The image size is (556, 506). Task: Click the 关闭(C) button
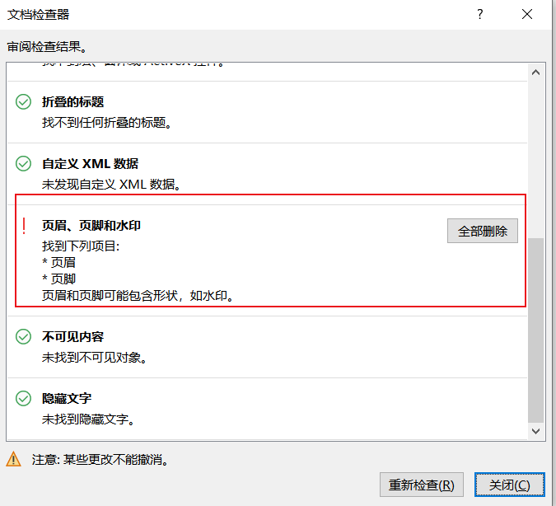pyautogui.click(x=509, y=485)
